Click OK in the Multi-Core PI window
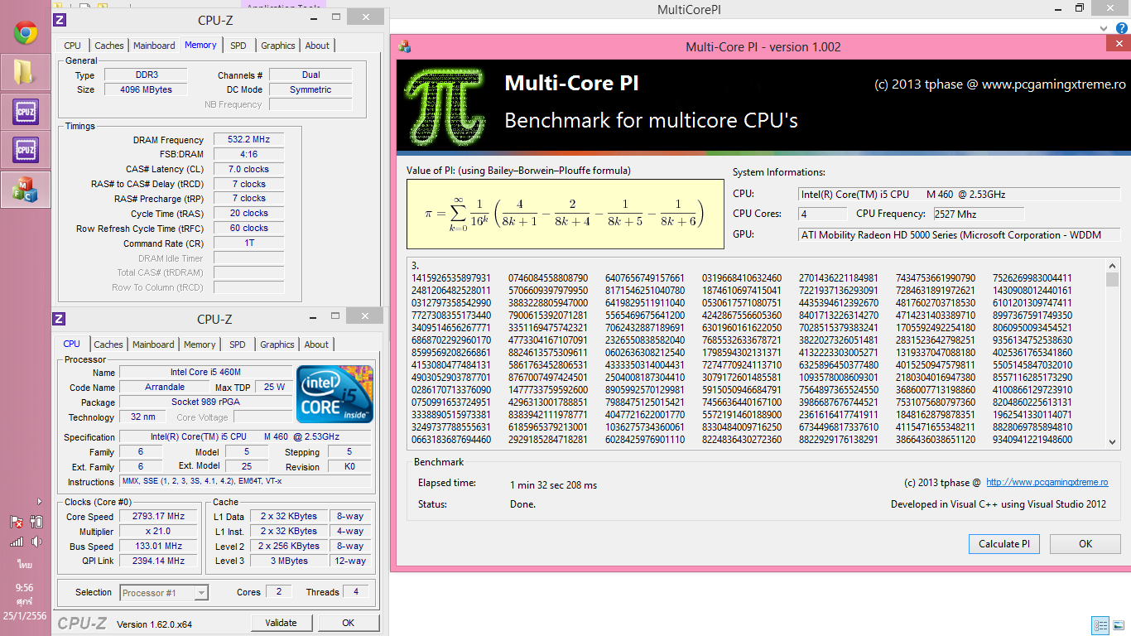 coord(1085,544)
